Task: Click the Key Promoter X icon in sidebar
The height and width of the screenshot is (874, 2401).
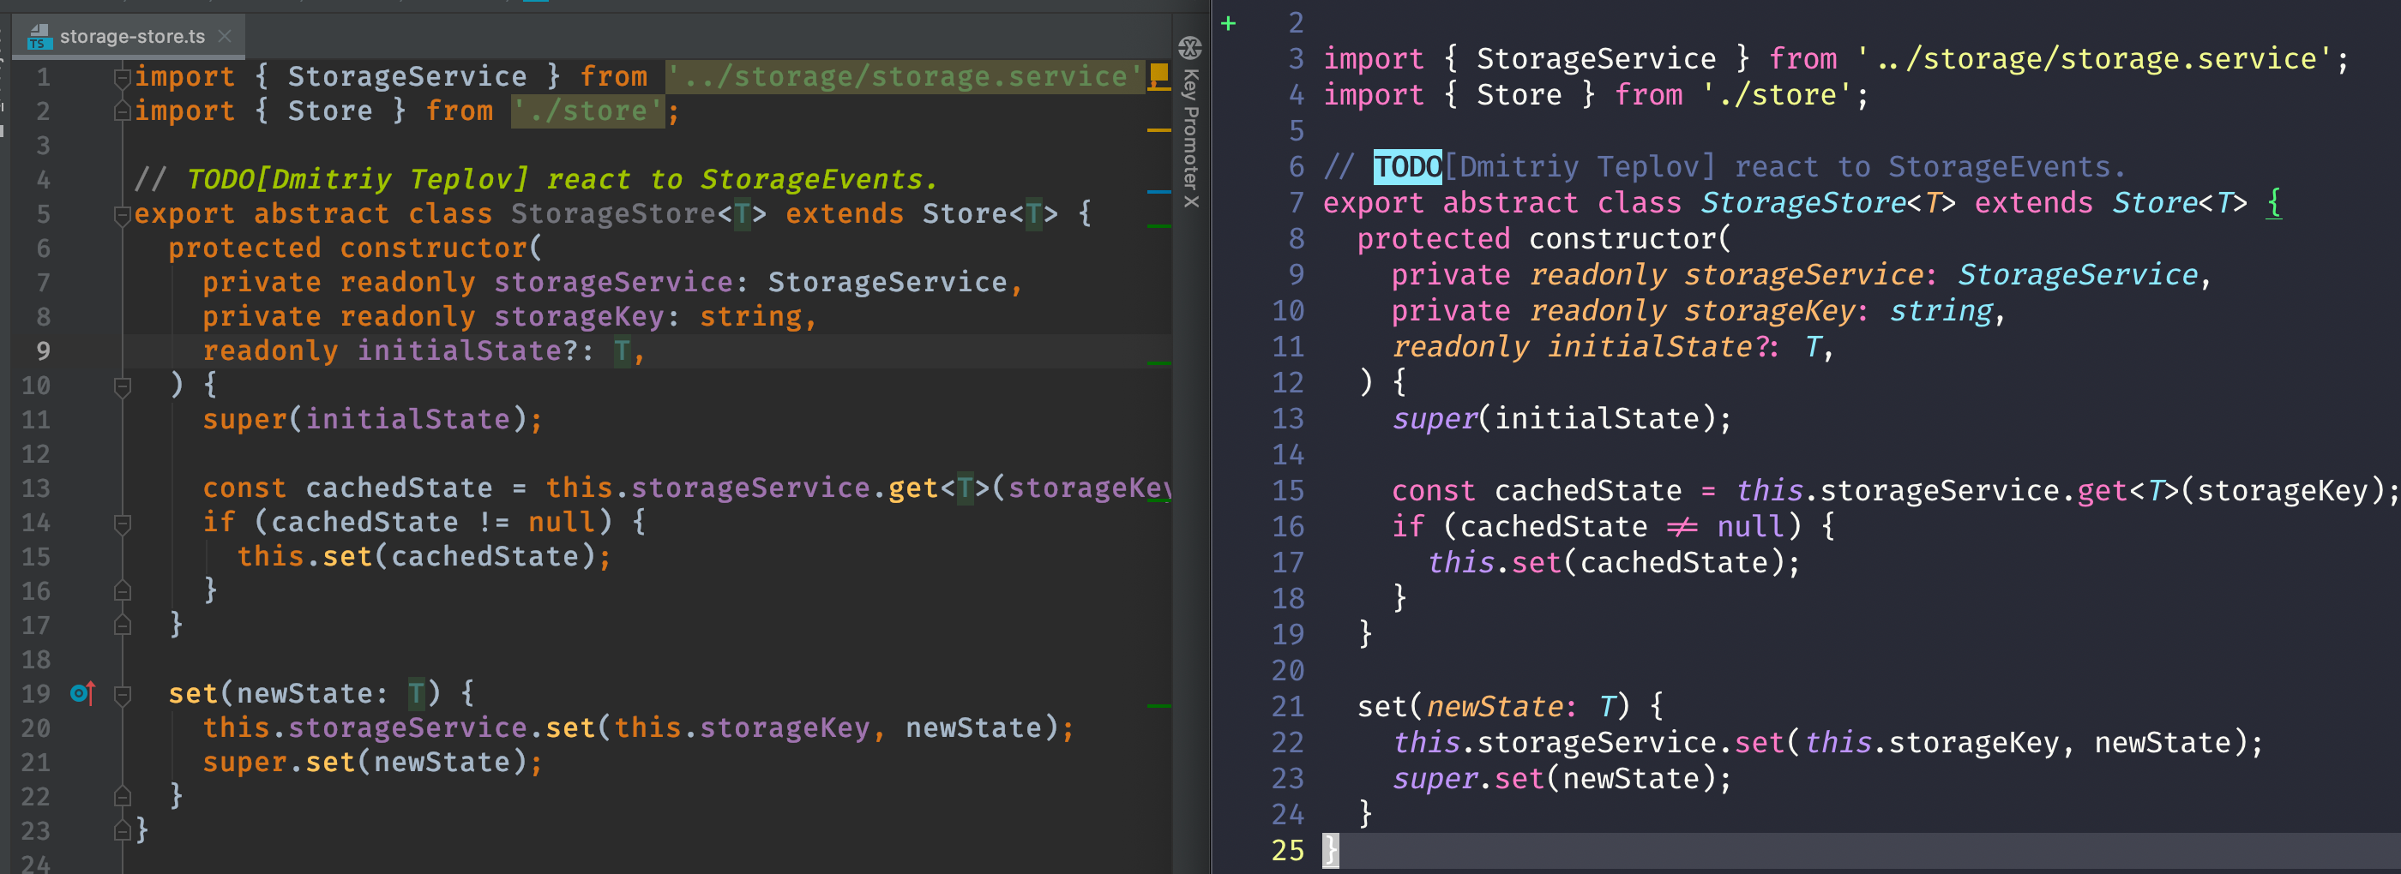Action: [x=1190, y=47]
